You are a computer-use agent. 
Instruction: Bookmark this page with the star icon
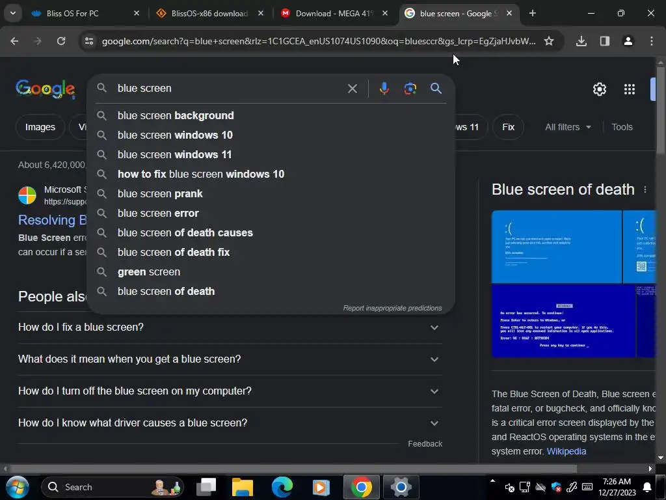coord(549,41)
